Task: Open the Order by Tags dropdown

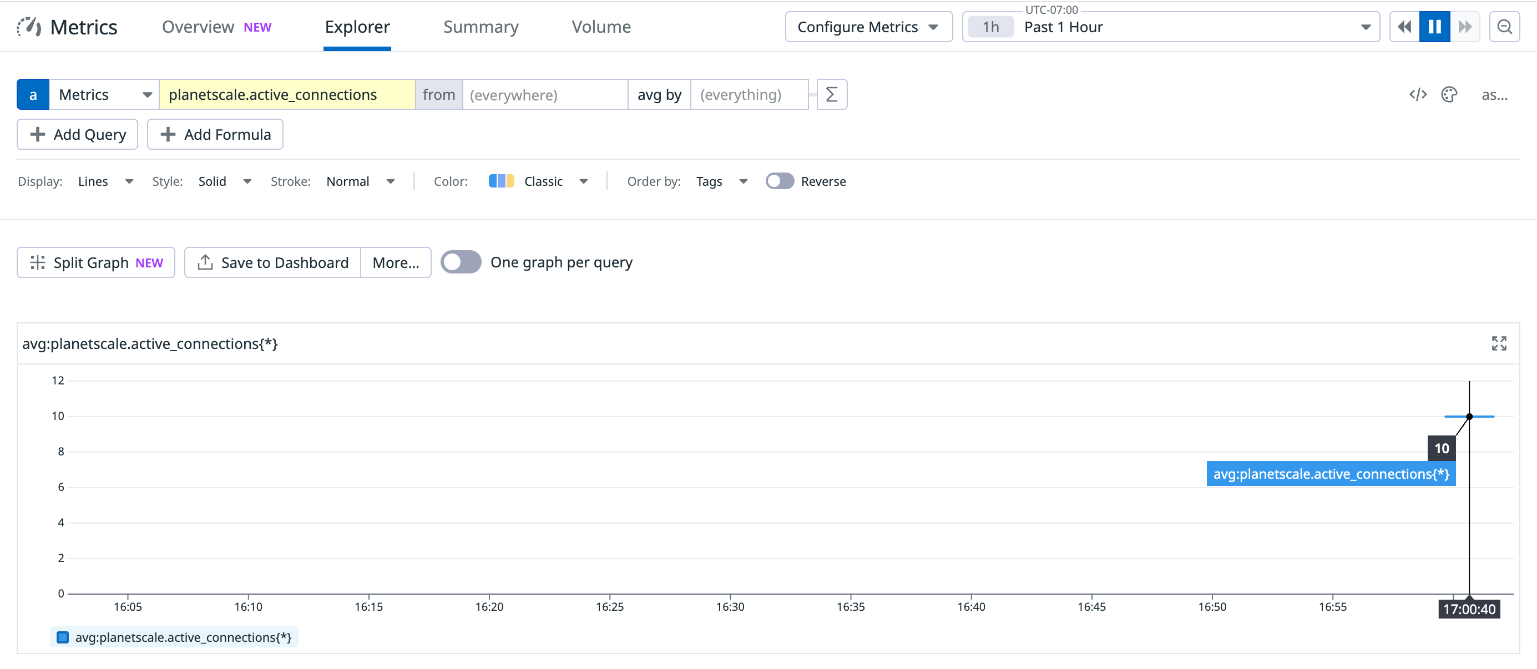Action: point(721,181)
